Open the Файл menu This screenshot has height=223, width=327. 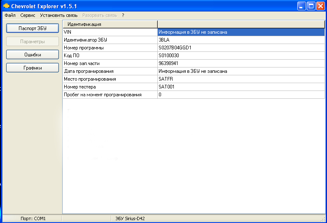tap(10, 15)
